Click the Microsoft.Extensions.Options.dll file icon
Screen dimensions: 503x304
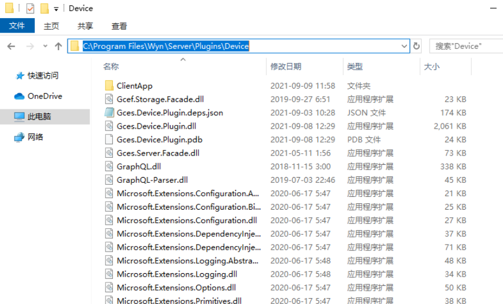[x=109, y=288]
